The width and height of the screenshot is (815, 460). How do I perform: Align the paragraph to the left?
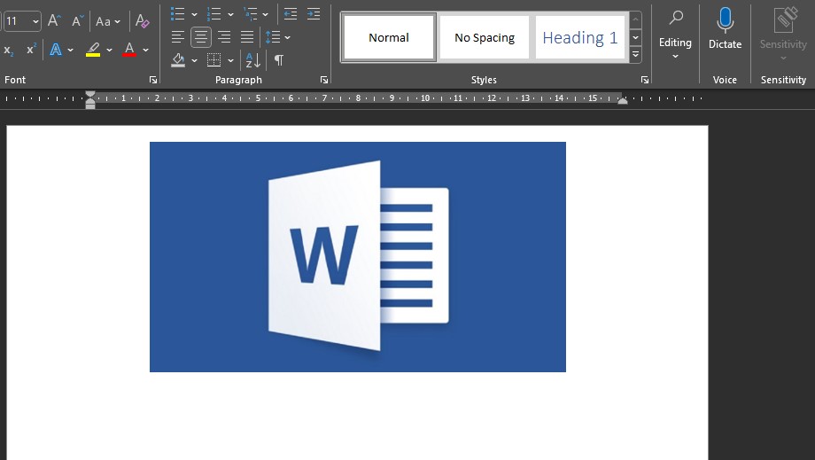coord(178,37)
